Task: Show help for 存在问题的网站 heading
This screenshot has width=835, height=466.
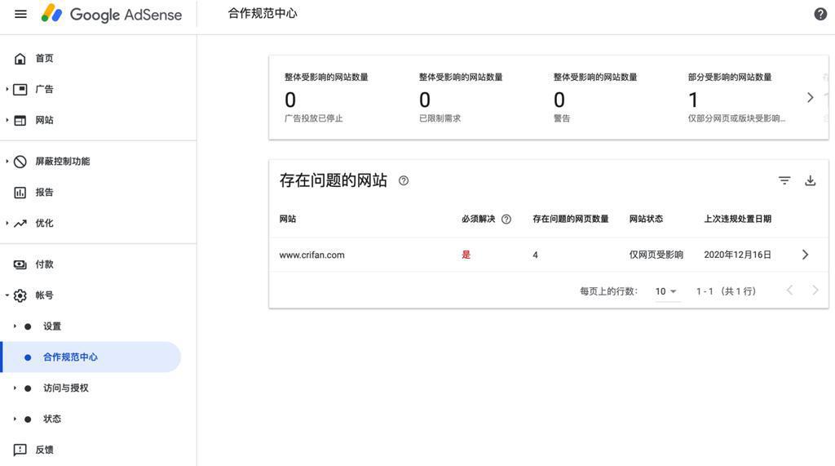Action: [x=404, y=180]
